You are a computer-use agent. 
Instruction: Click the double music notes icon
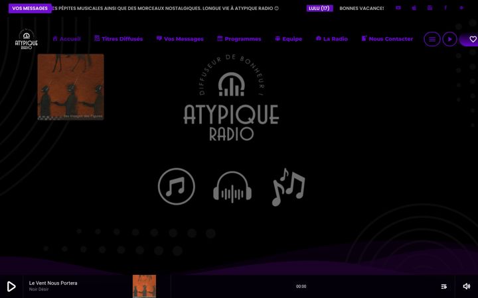[288, 187]
